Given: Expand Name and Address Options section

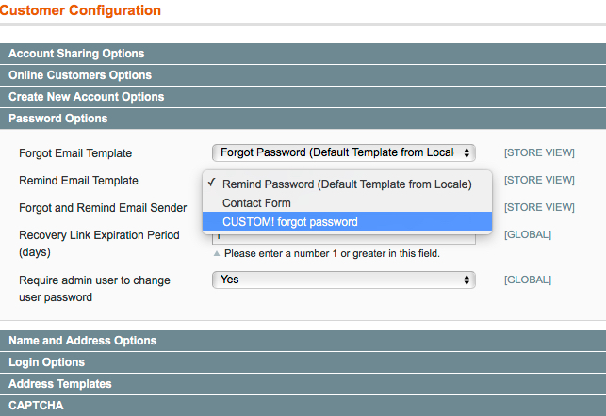Looking at the screenshot, I should tap(303, 341).
